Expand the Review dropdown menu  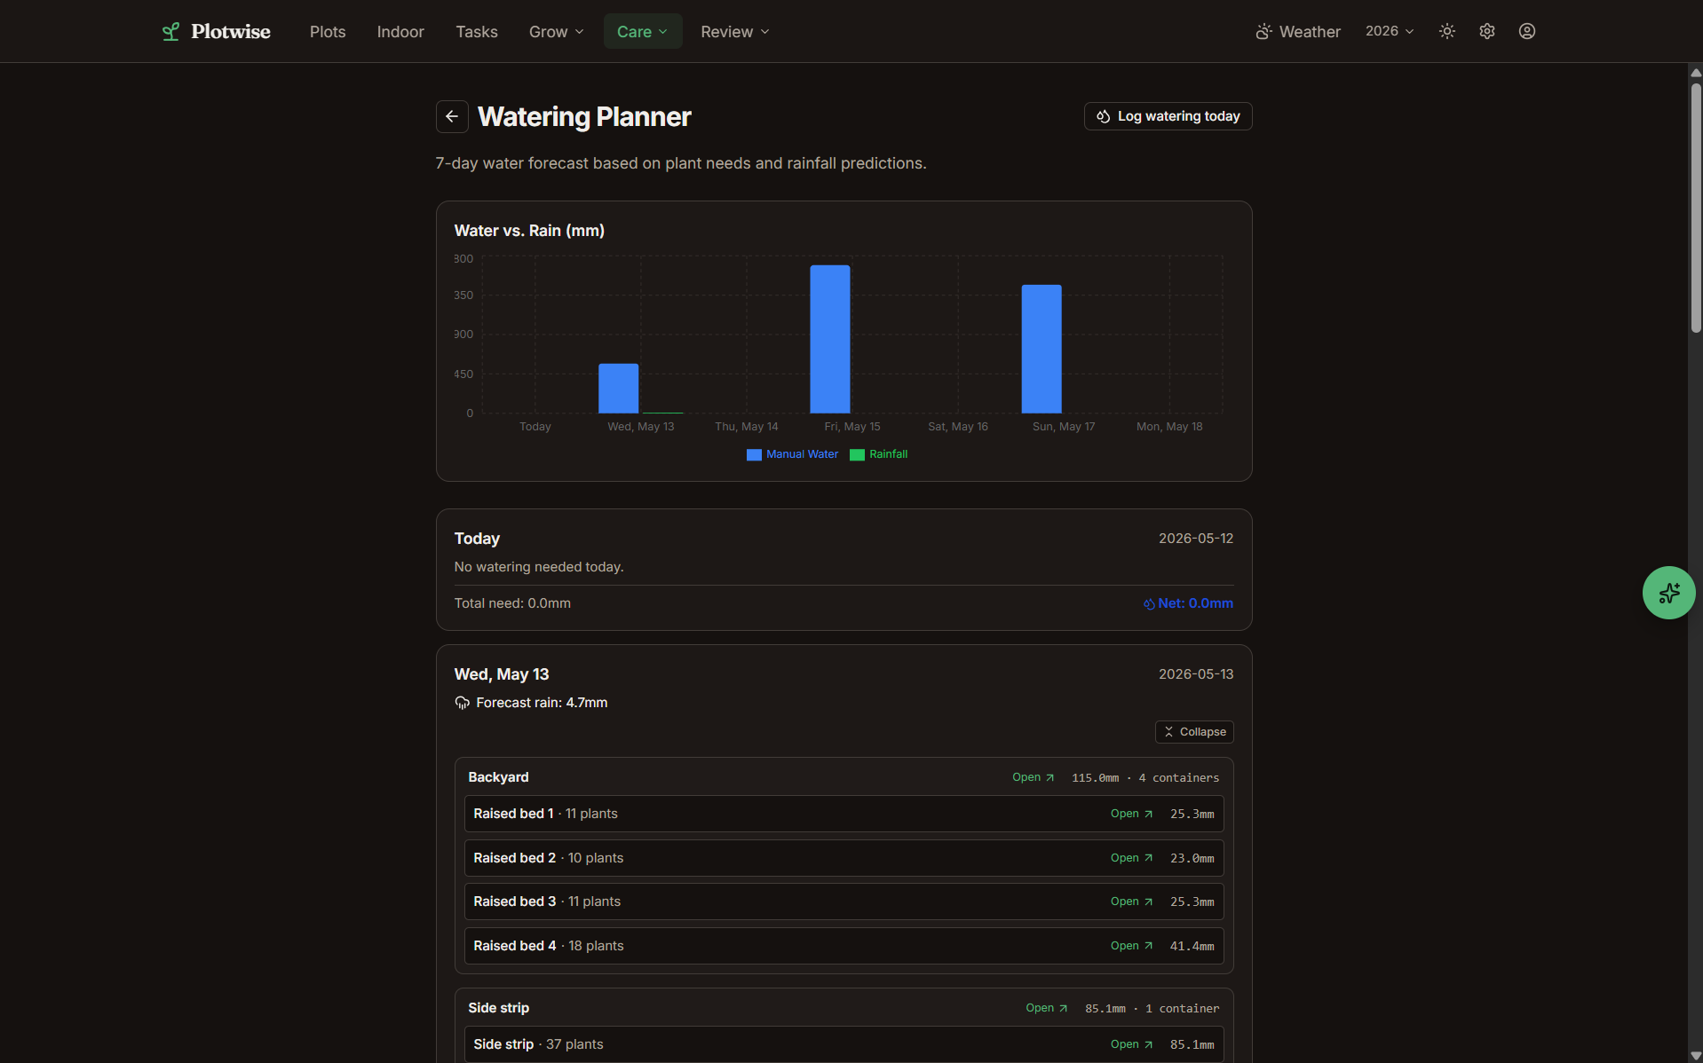[734, 32]
